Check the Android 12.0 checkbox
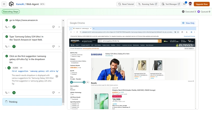Image resolution: width=212 pixels, height=119 pixels. pos(71,105)
